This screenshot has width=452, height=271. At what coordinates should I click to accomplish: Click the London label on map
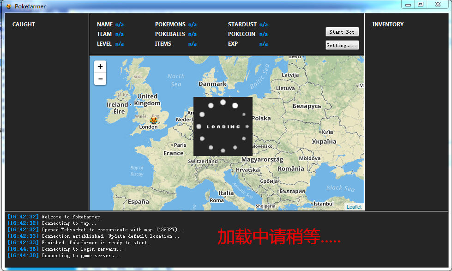tap(148, 127)
